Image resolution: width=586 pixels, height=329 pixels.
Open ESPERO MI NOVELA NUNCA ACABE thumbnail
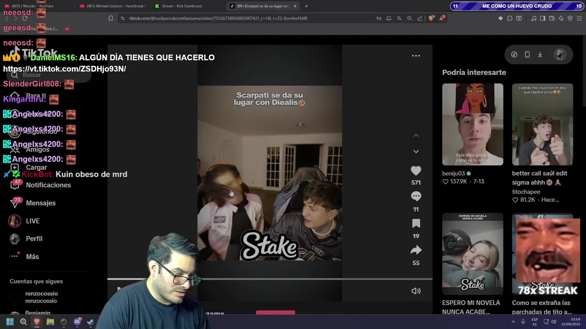(472, 254)
